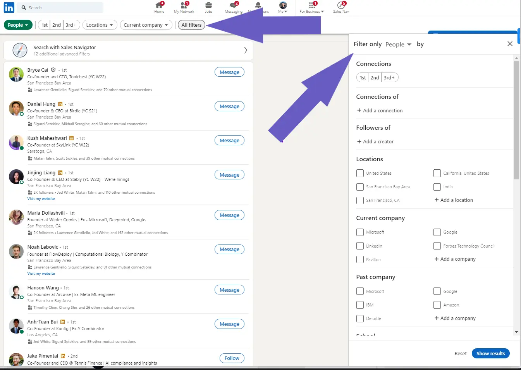Expand the For Business grid menu

tap(312, 7)
